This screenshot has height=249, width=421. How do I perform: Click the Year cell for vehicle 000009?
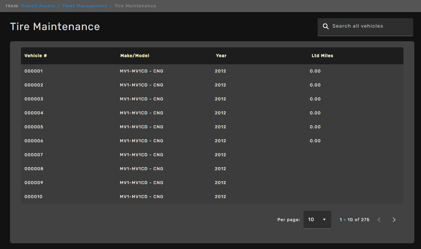(x=220, y=183)
